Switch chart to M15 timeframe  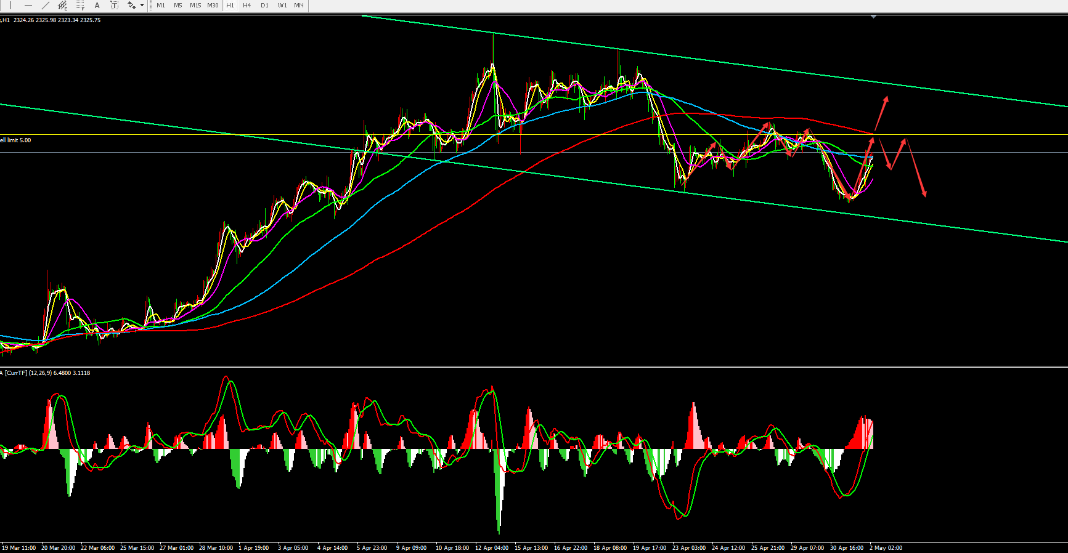point(195,6)
